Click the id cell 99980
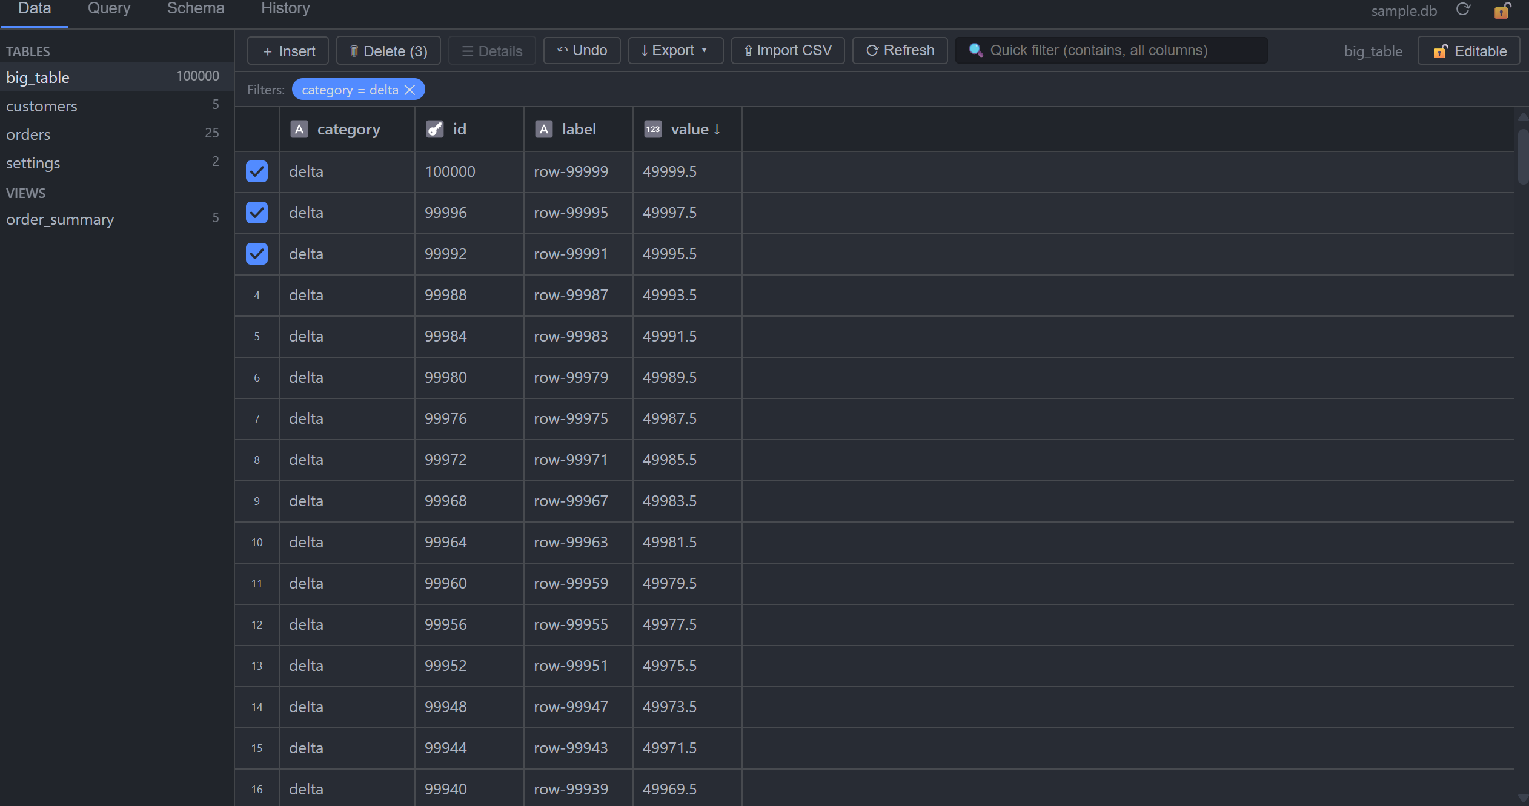Viewport: 1529px width, 806px height. 469,378
